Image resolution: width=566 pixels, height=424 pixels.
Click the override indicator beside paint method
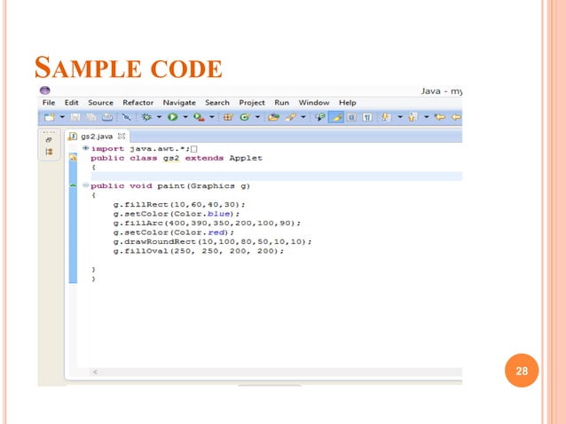pos(73,185)
